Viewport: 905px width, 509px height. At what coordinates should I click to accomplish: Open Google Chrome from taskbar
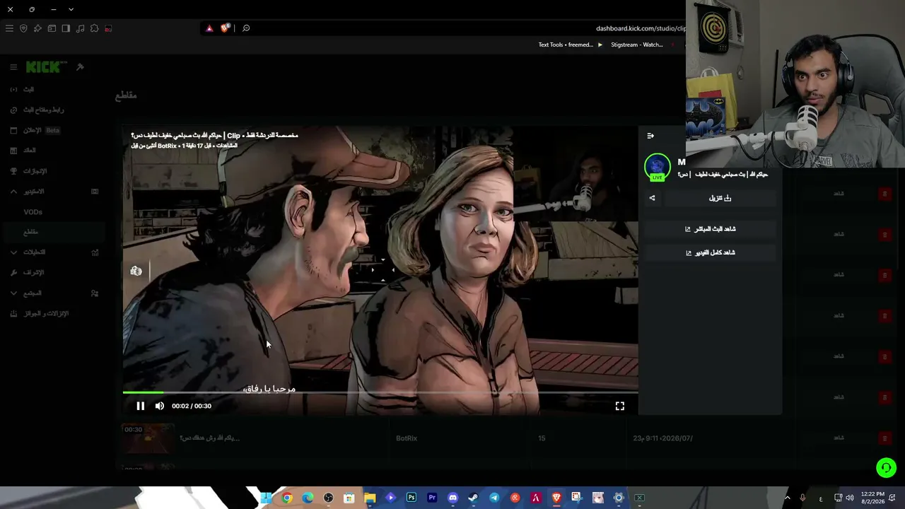[287, 498]
